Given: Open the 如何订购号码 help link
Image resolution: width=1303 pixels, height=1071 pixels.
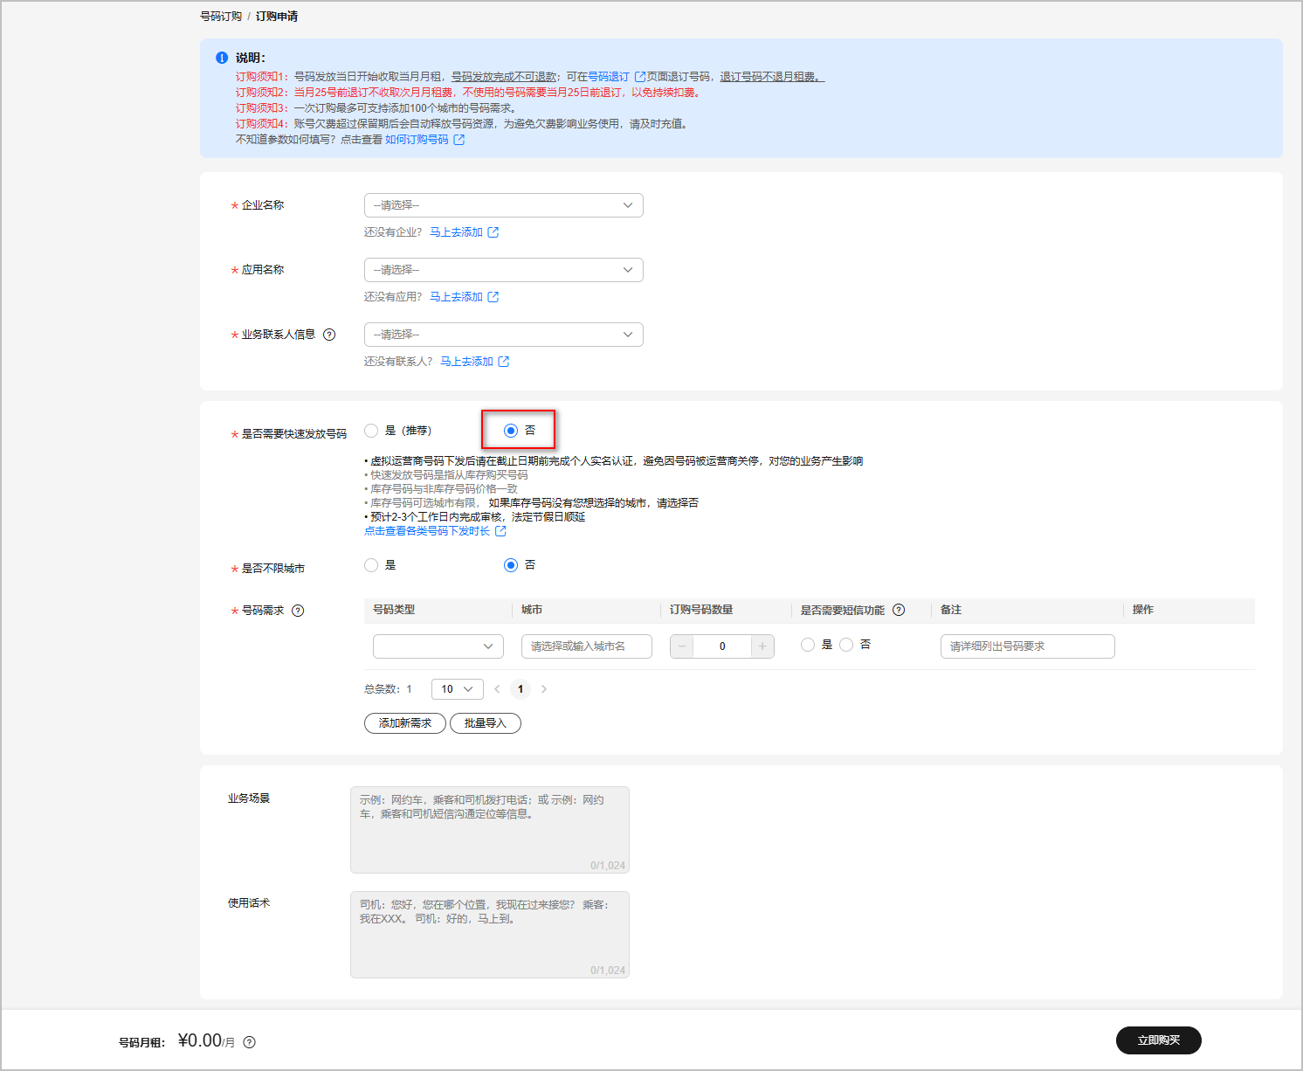Looking at the screenshot, I should (417, 140).
